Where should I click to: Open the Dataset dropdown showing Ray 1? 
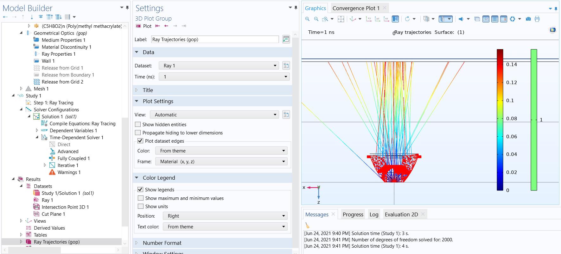pyautogui.click(x=219, y=65)
